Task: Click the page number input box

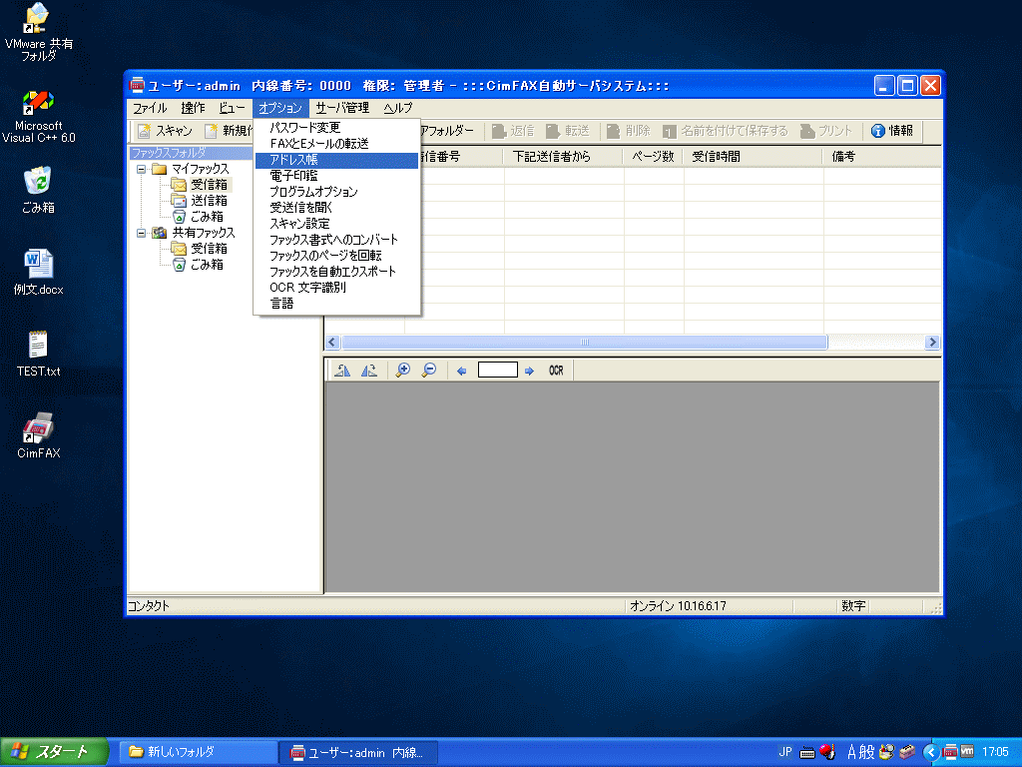Action: click(498, 370)
